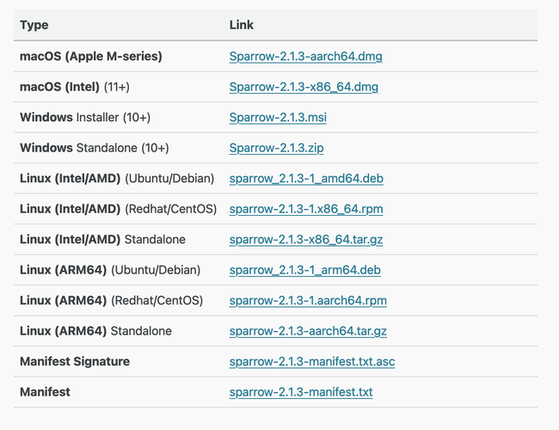Click the sparrow-2.1.3-aarch64.tar.gz link
This screenshot has height=430, width=559.
pyautogui.click(x=308, y=331)
